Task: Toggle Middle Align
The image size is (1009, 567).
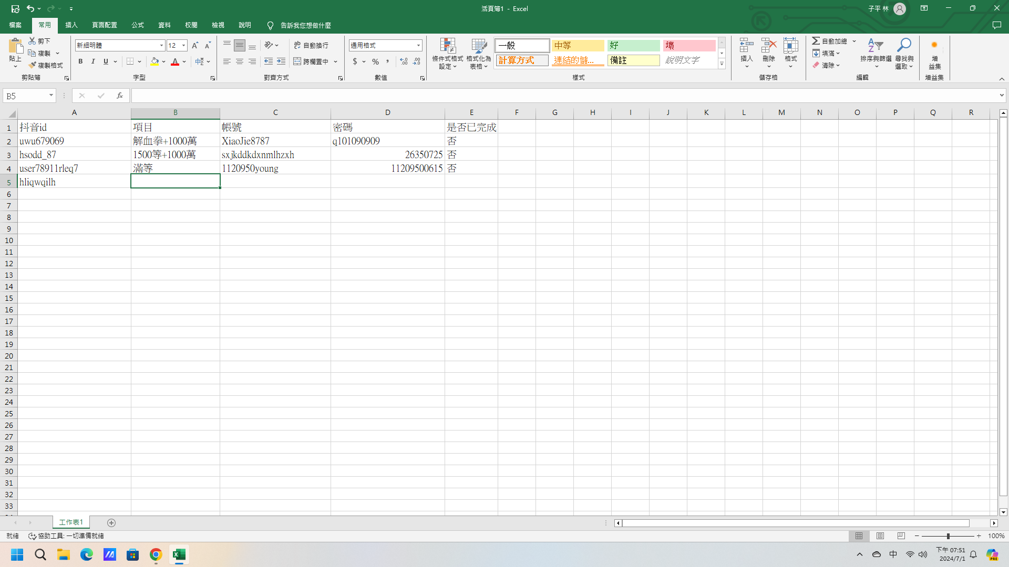Action: (240, 46)
